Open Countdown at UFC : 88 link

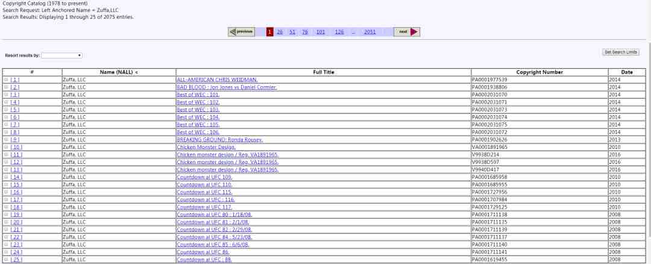[x=204, y=259]
